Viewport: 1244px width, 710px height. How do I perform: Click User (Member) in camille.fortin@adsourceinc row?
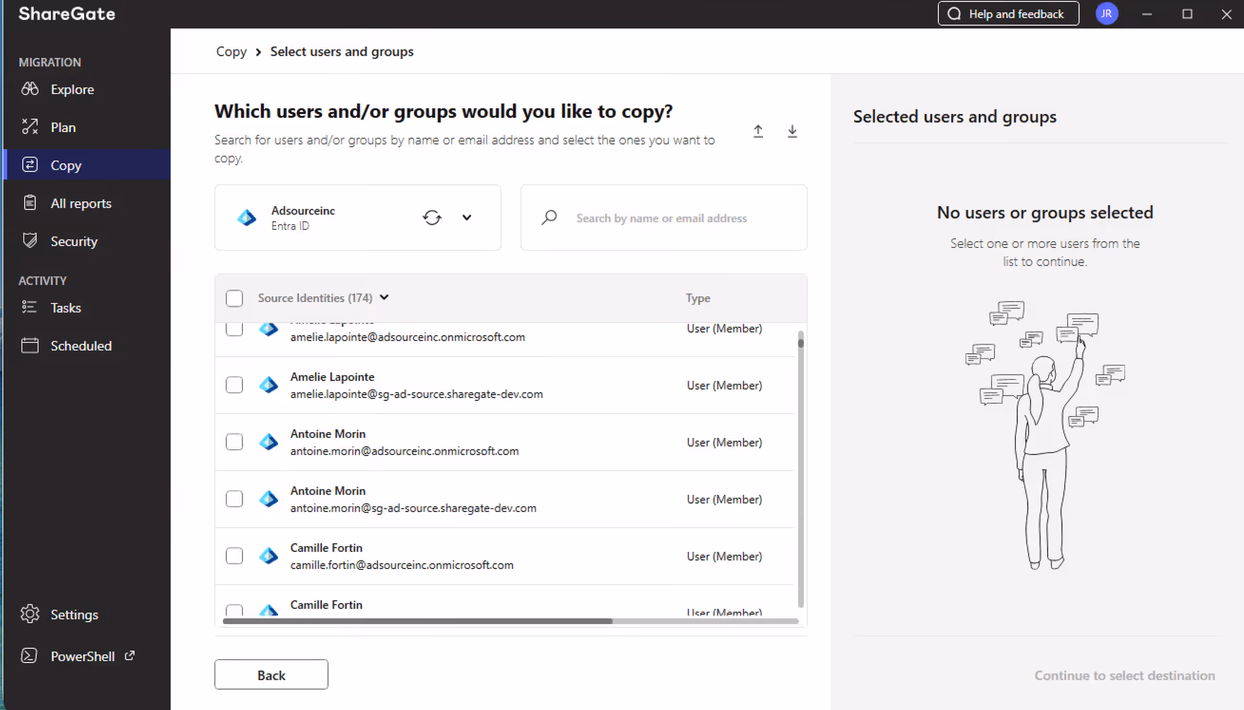[x=725, y=557]
